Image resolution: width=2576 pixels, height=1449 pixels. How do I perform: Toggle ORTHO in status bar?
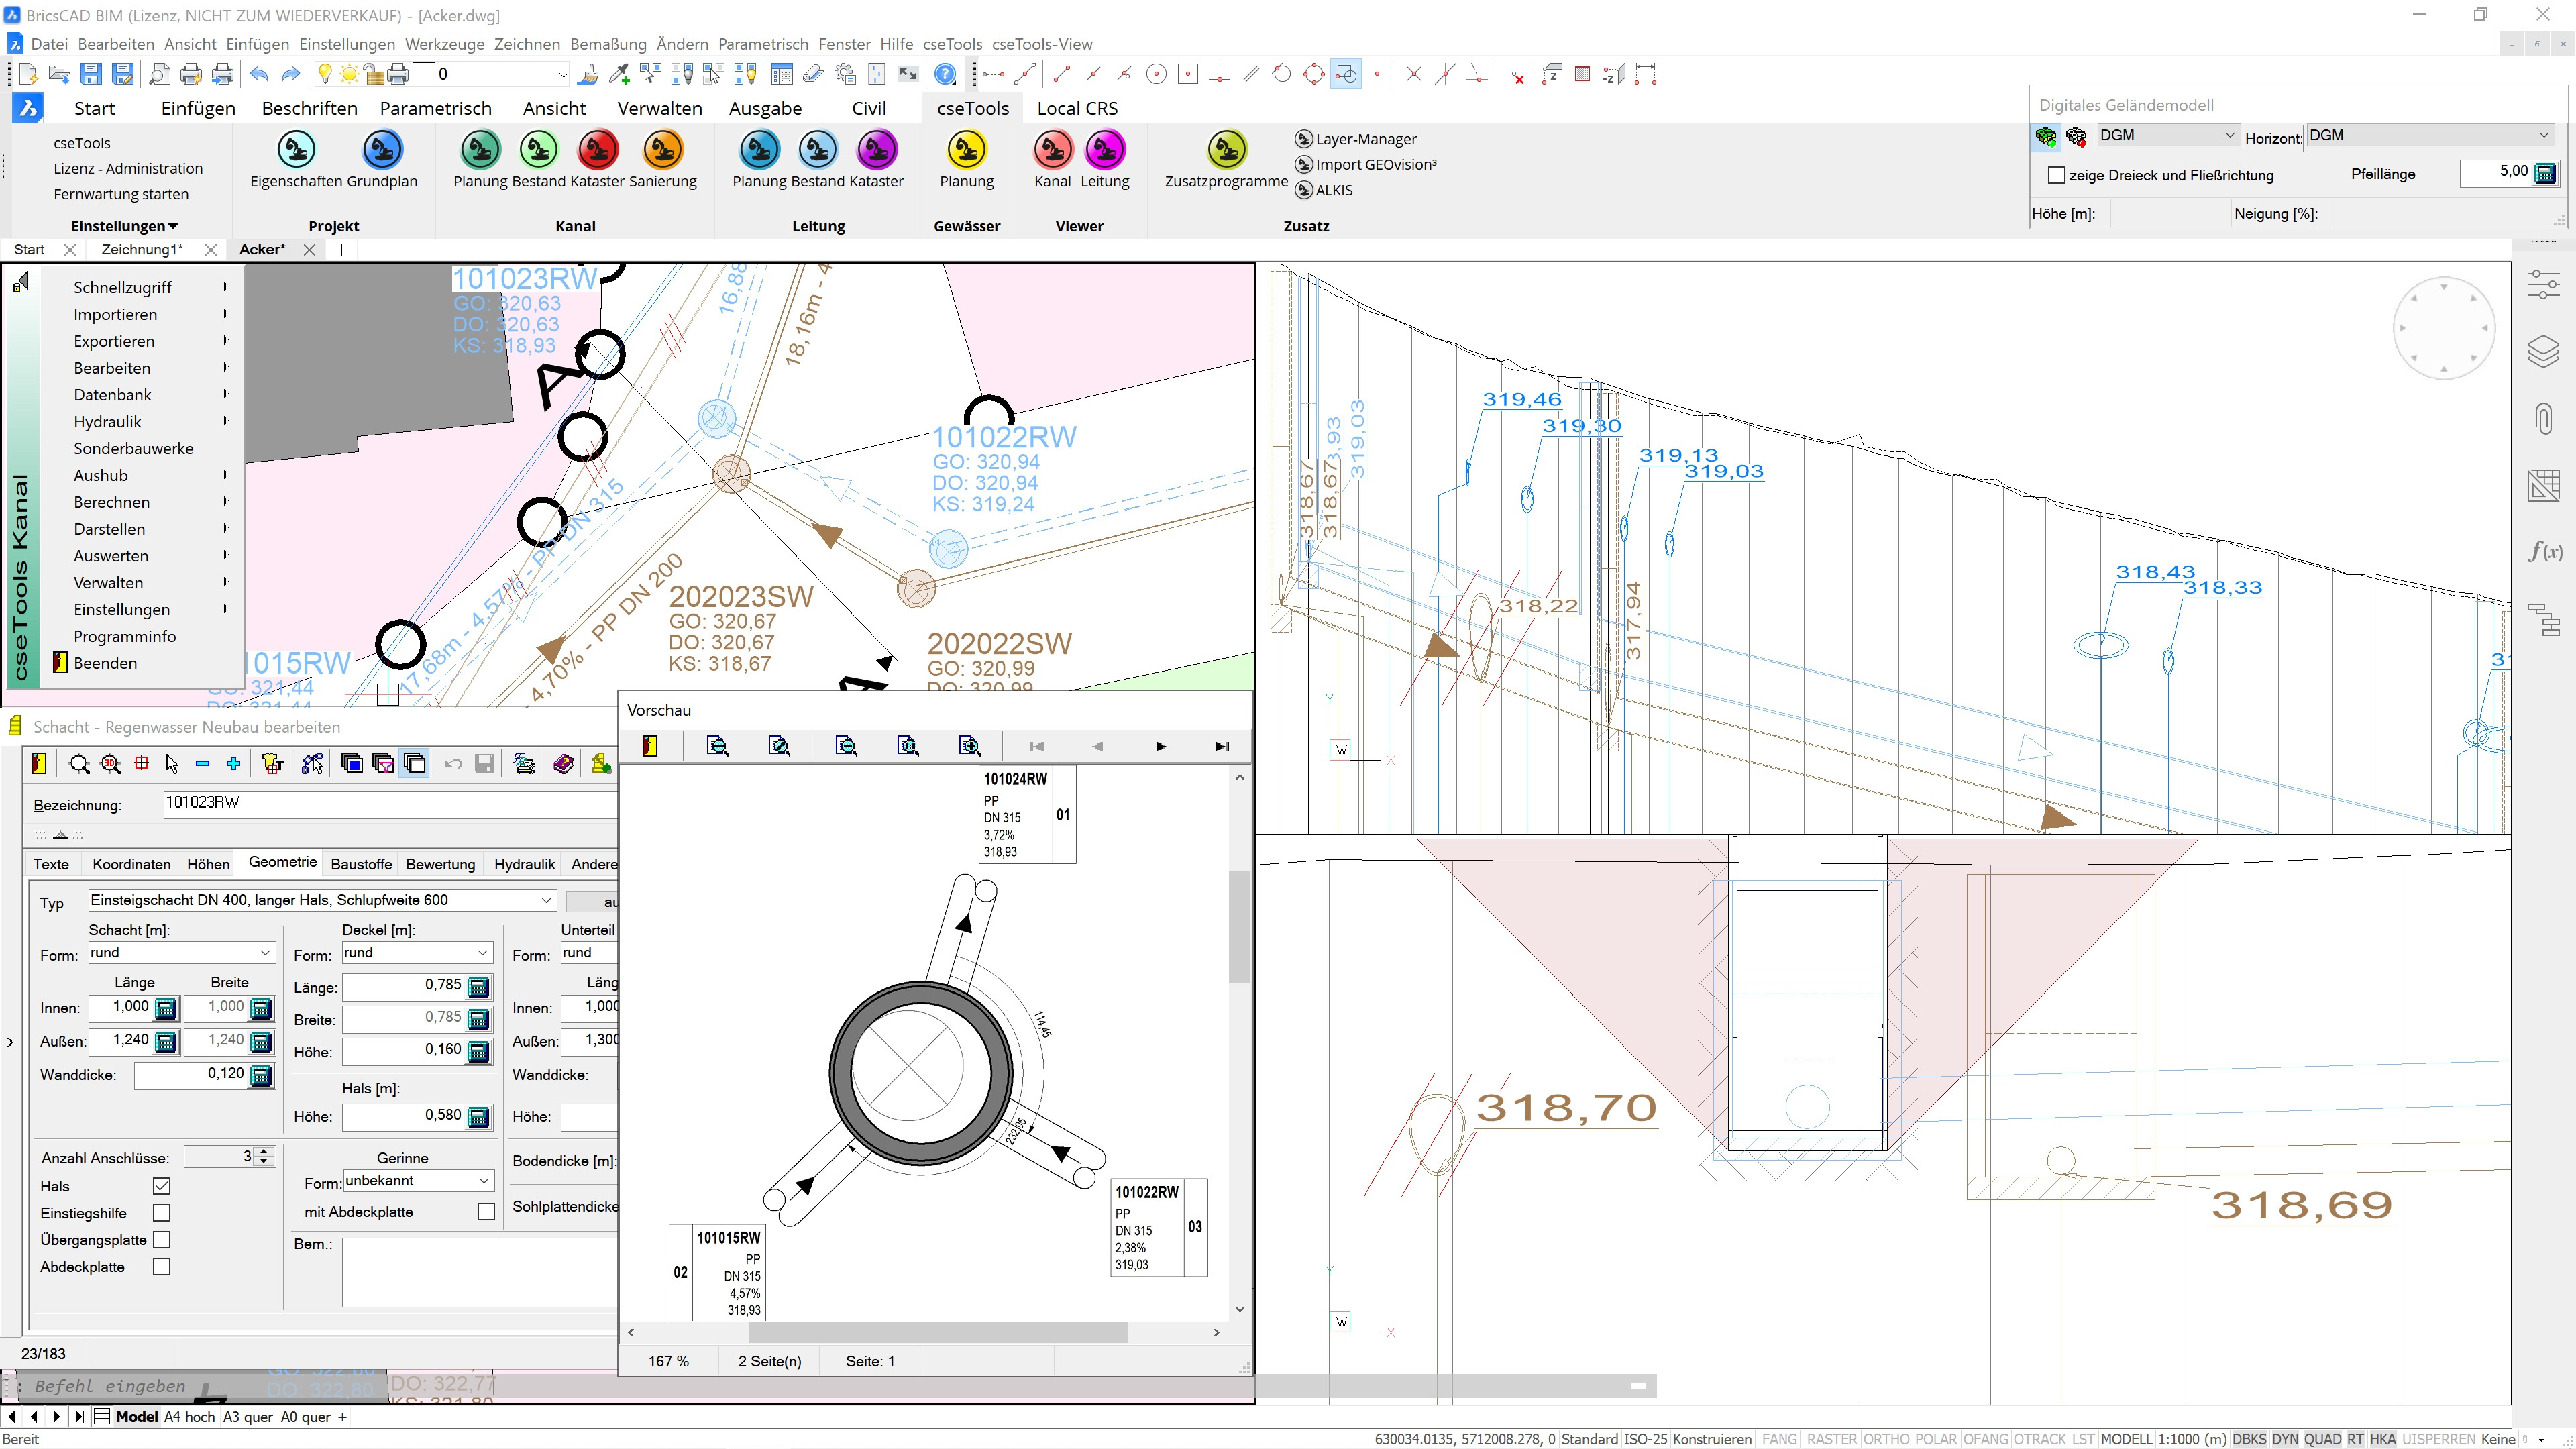tap(1886, 1439)
